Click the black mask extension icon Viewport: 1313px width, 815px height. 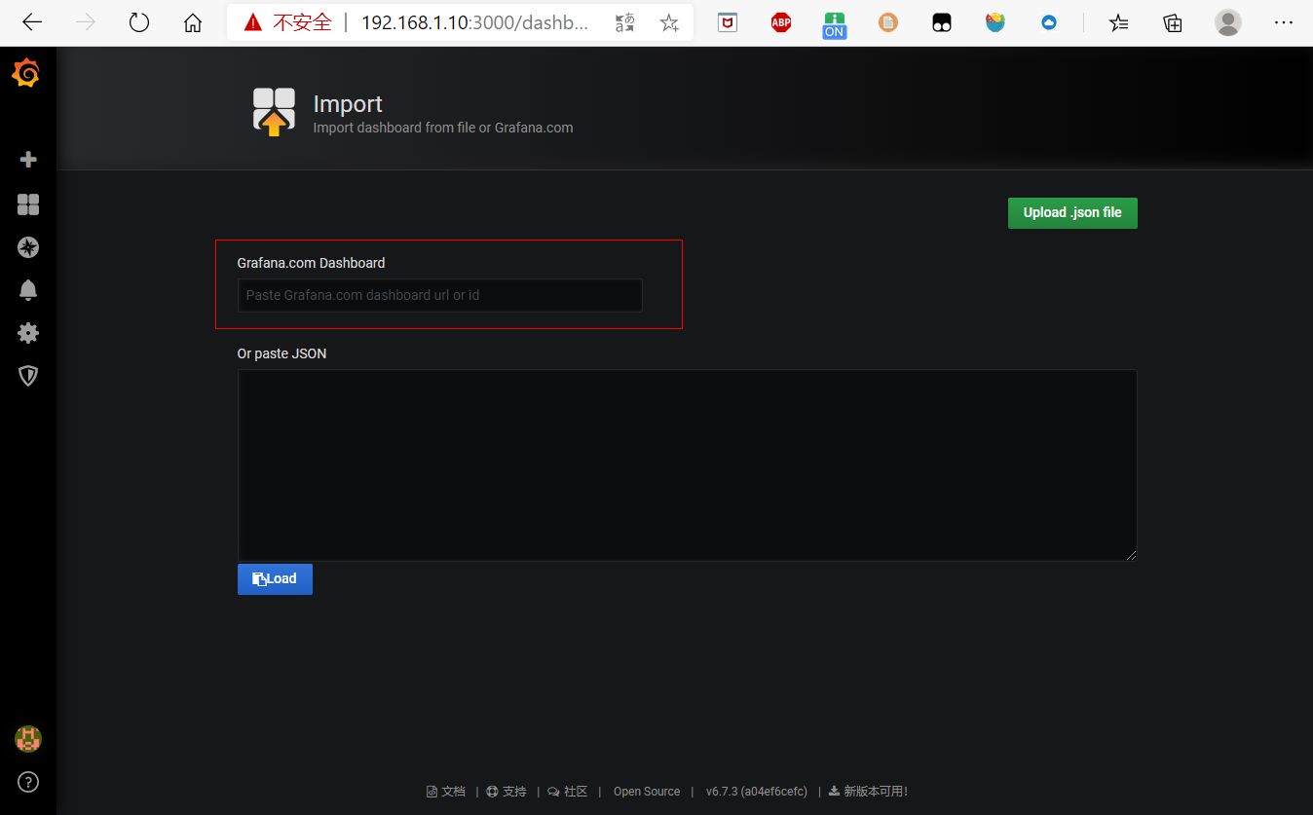tap(942, 22)
